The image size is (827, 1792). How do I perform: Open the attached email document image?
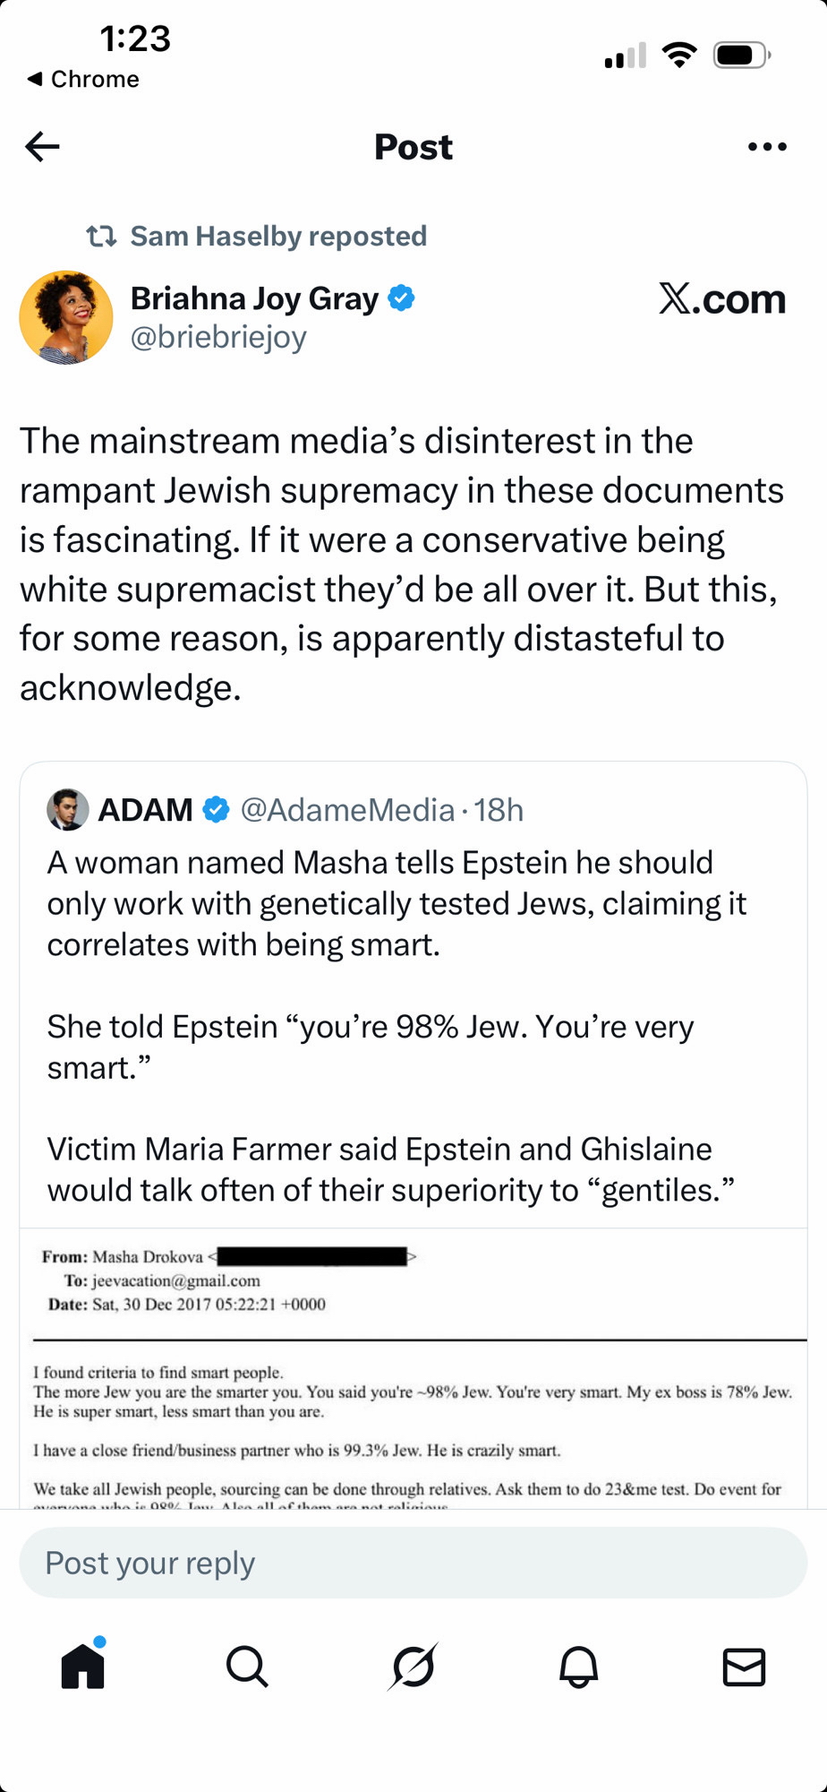tap(413, 1371)
